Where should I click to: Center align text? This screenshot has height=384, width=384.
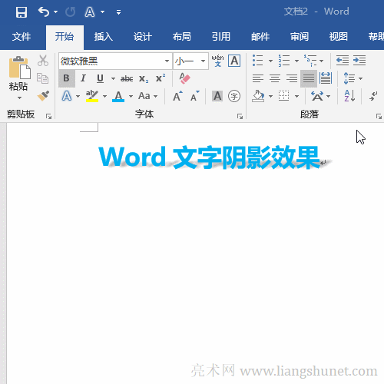[x=275, y=78]
